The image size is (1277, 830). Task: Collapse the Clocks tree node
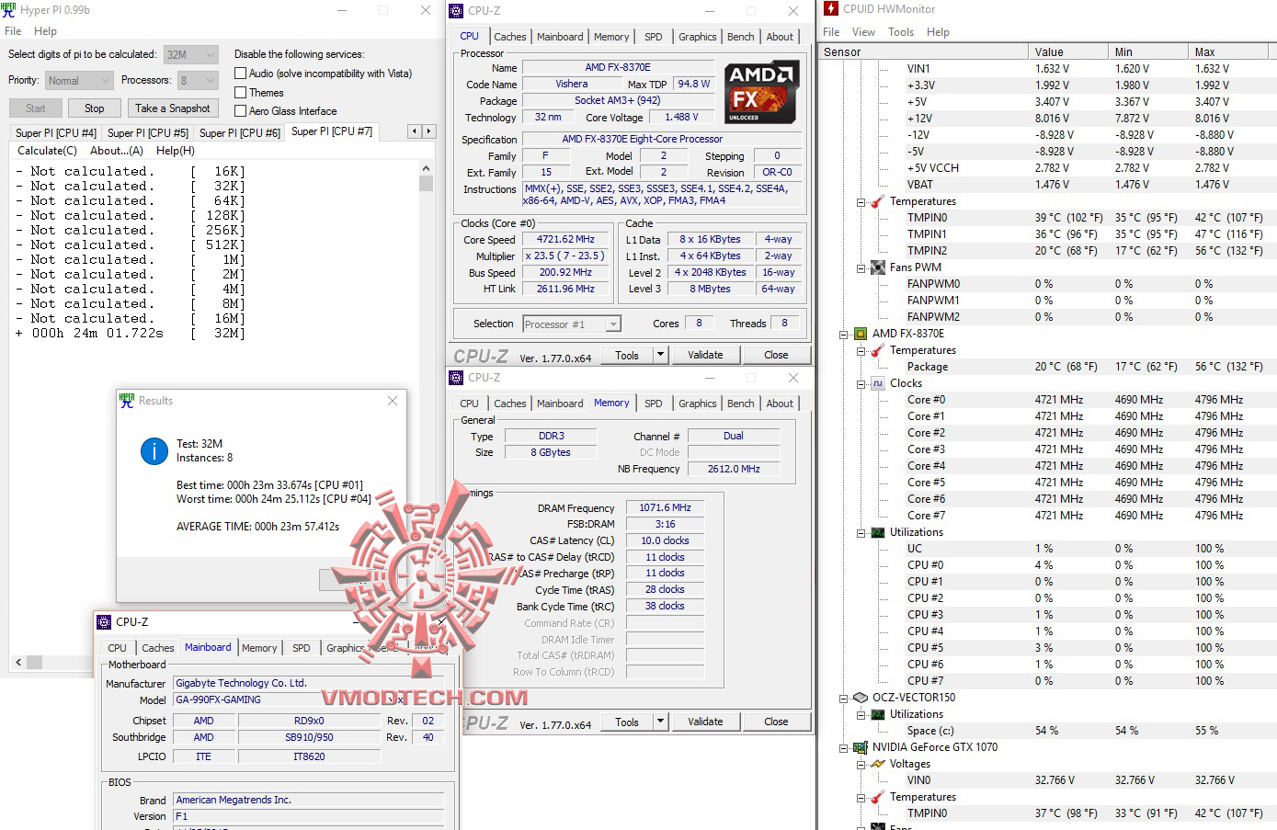pos(861,383)
